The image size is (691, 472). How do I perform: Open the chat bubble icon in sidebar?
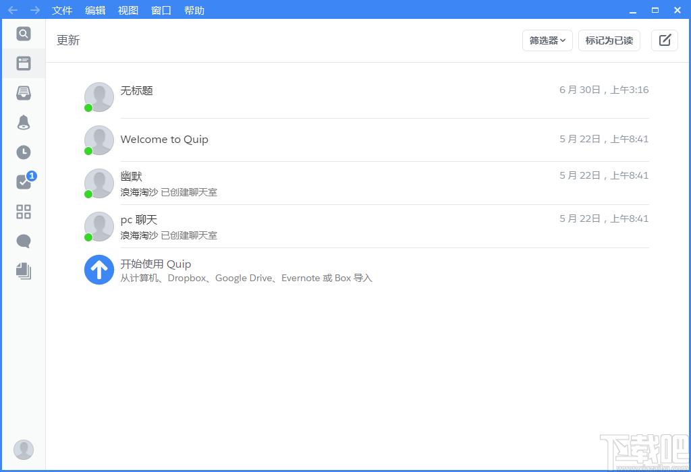pos(24,241)
